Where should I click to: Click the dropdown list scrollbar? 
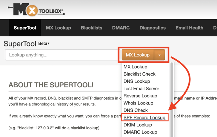(172, 97)
